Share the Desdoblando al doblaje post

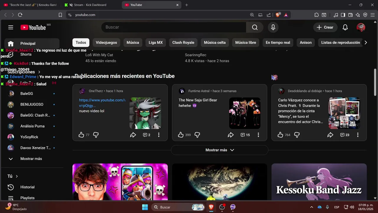coord(330,135)
